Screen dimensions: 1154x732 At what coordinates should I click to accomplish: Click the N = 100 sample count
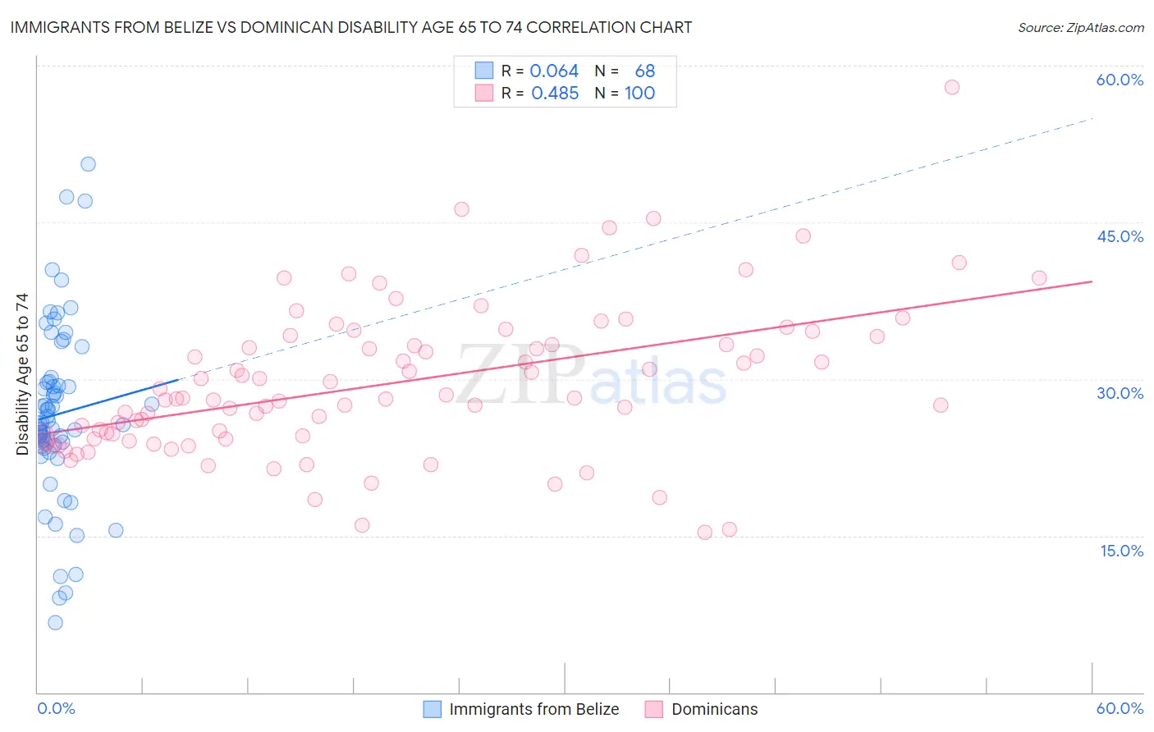coord(625,93)
